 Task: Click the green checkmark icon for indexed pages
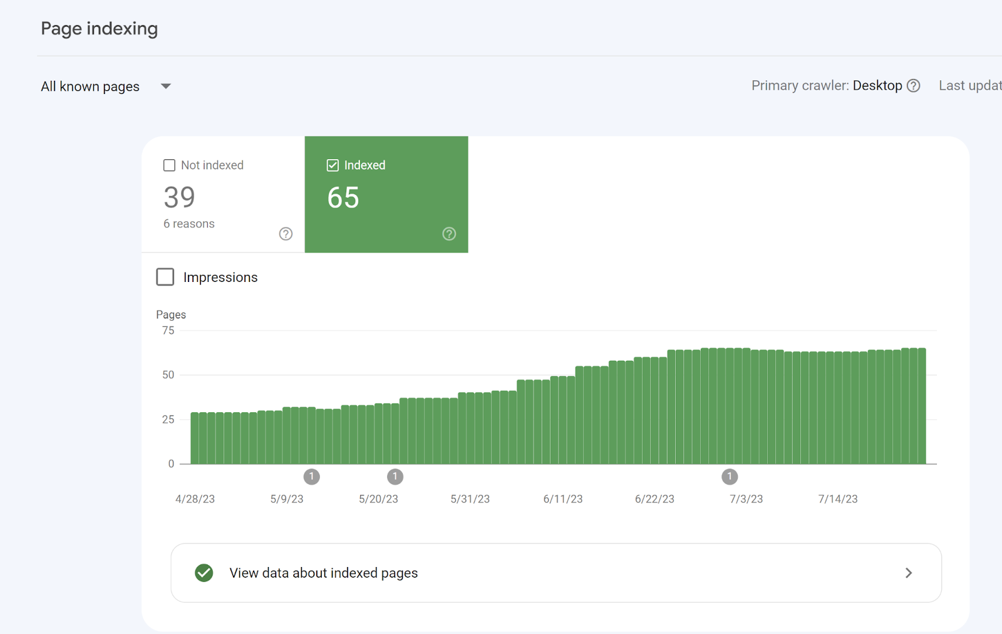coord(204,573)
